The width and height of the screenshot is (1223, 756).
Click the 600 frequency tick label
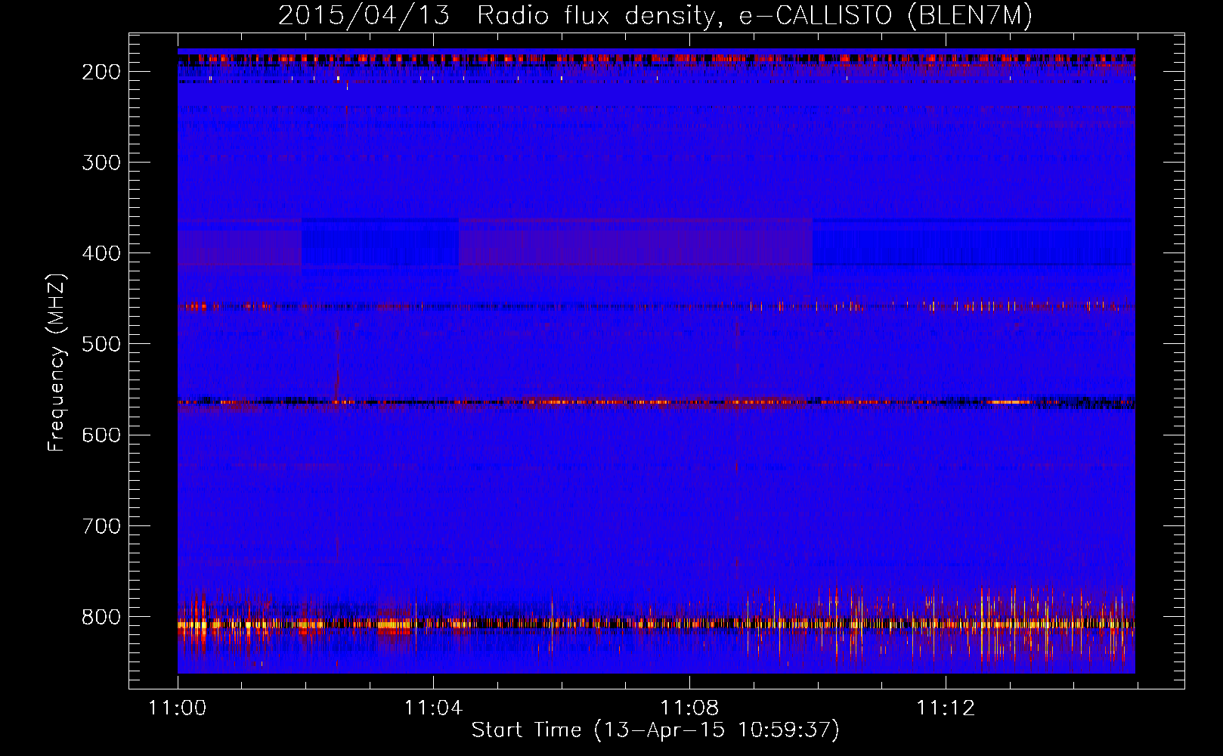point(101,435)
